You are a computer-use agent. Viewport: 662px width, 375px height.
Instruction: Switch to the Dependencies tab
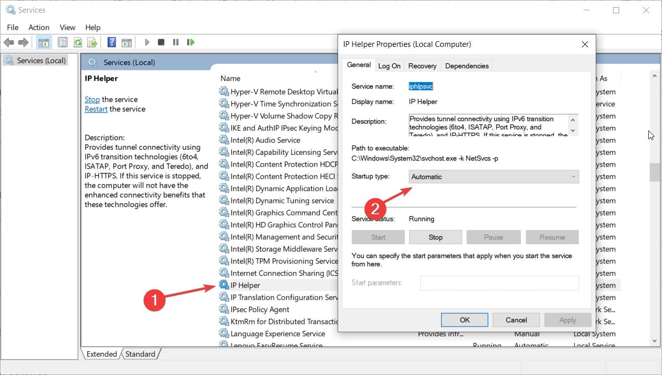[x=467, y=66]
